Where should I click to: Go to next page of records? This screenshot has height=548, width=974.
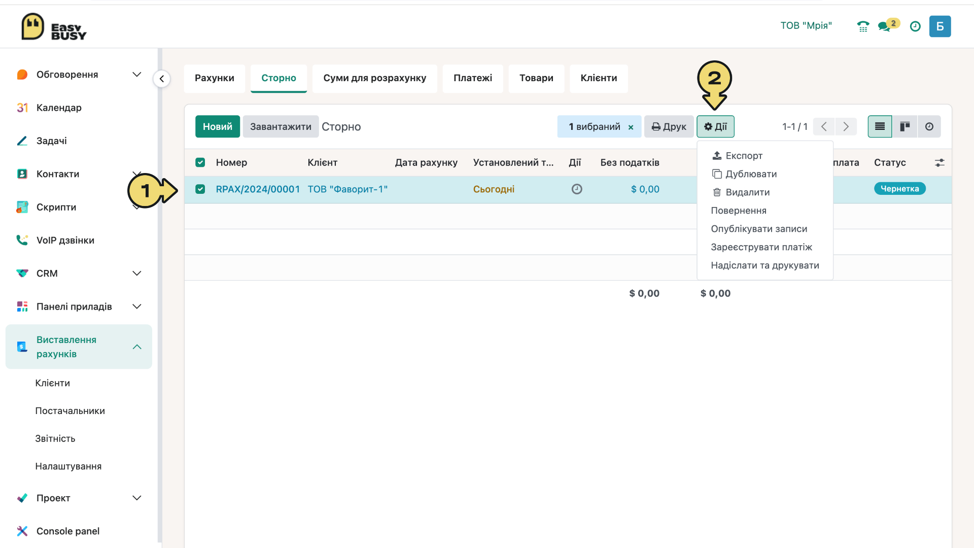(x=846, y=126)
